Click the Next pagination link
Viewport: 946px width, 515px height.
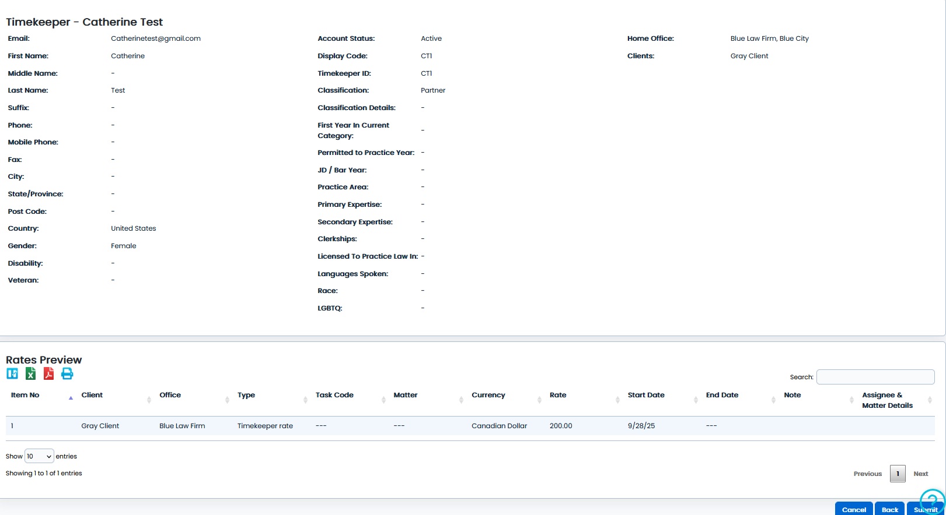920,474
